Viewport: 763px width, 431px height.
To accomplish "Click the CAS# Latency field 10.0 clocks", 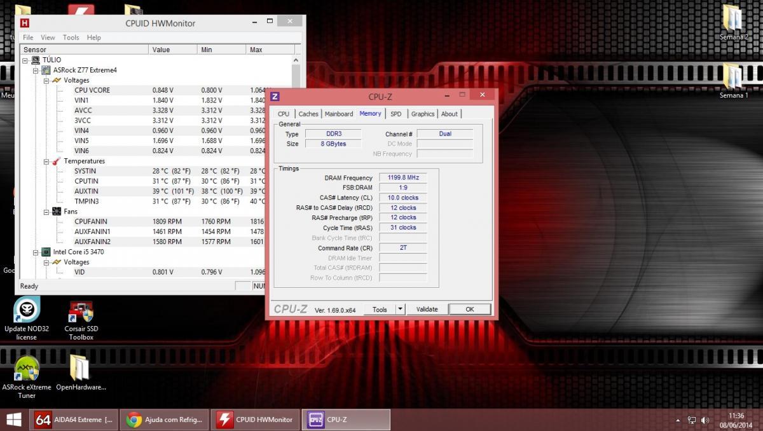I will pos(403,198).
